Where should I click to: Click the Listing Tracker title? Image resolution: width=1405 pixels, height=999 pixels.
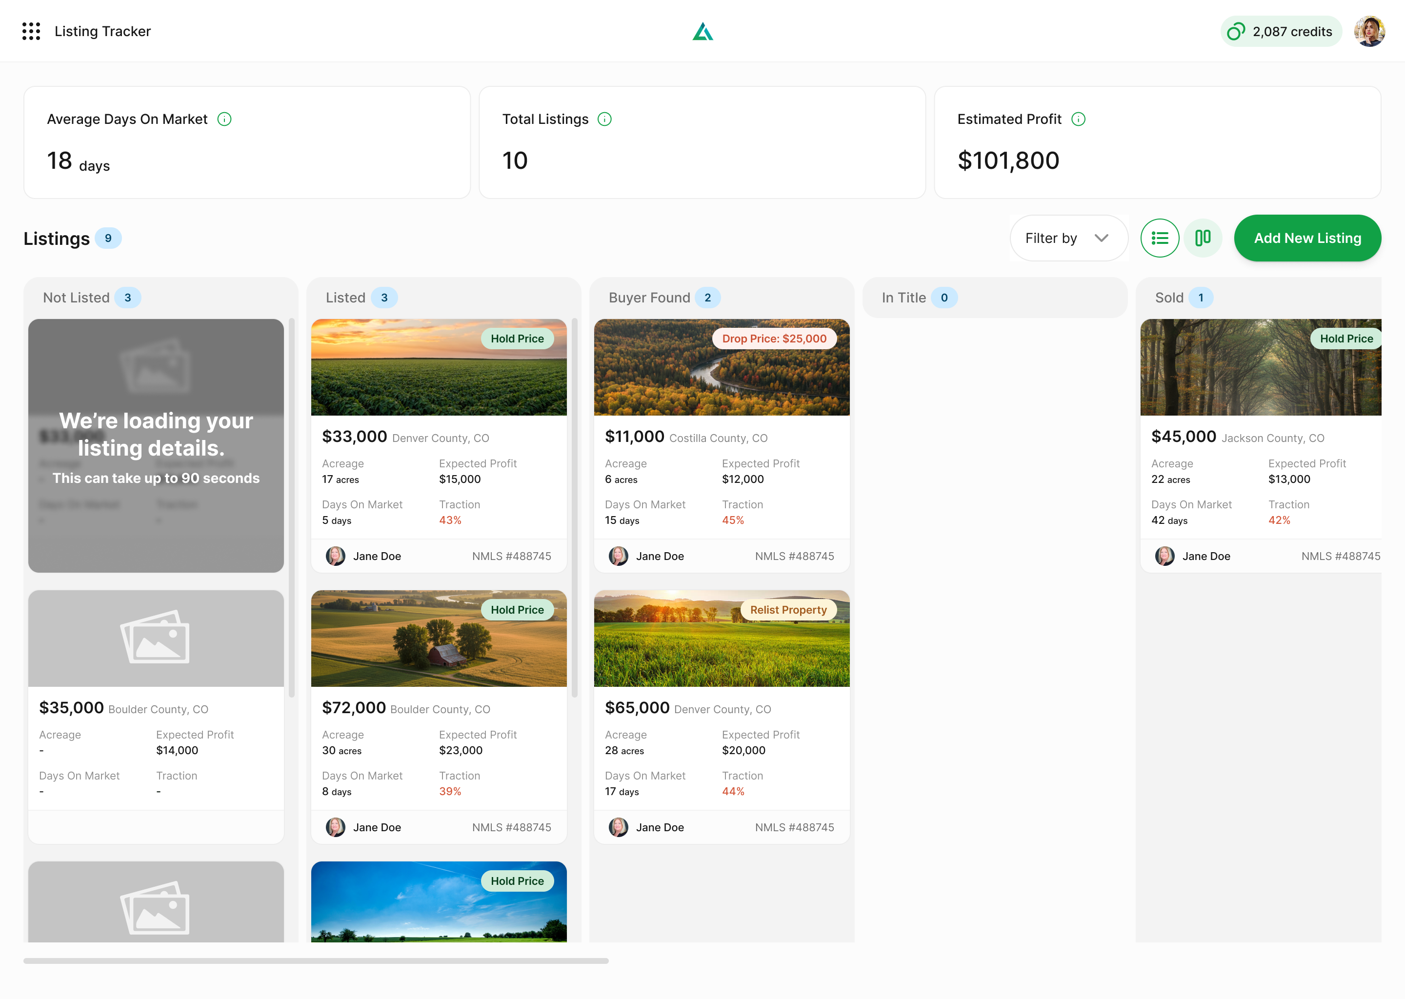point(103,31)
